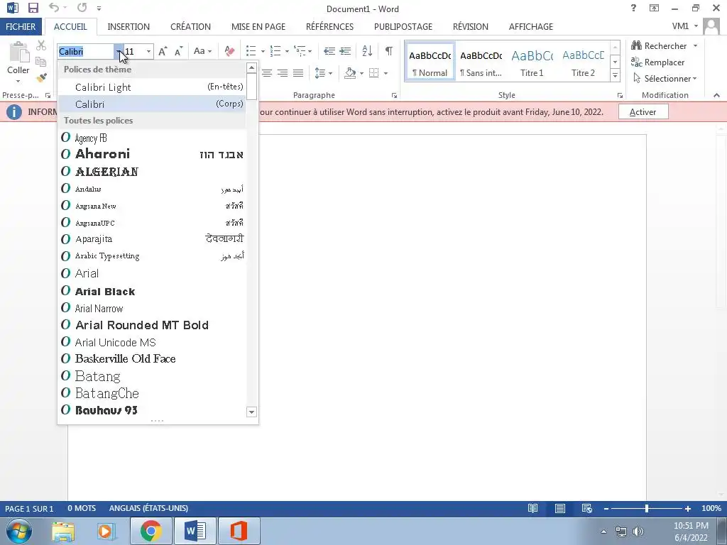This screenshot has width=727, height=545.
Task: Open the borders button
Action: pyautogui.click(x=373, y=73)
